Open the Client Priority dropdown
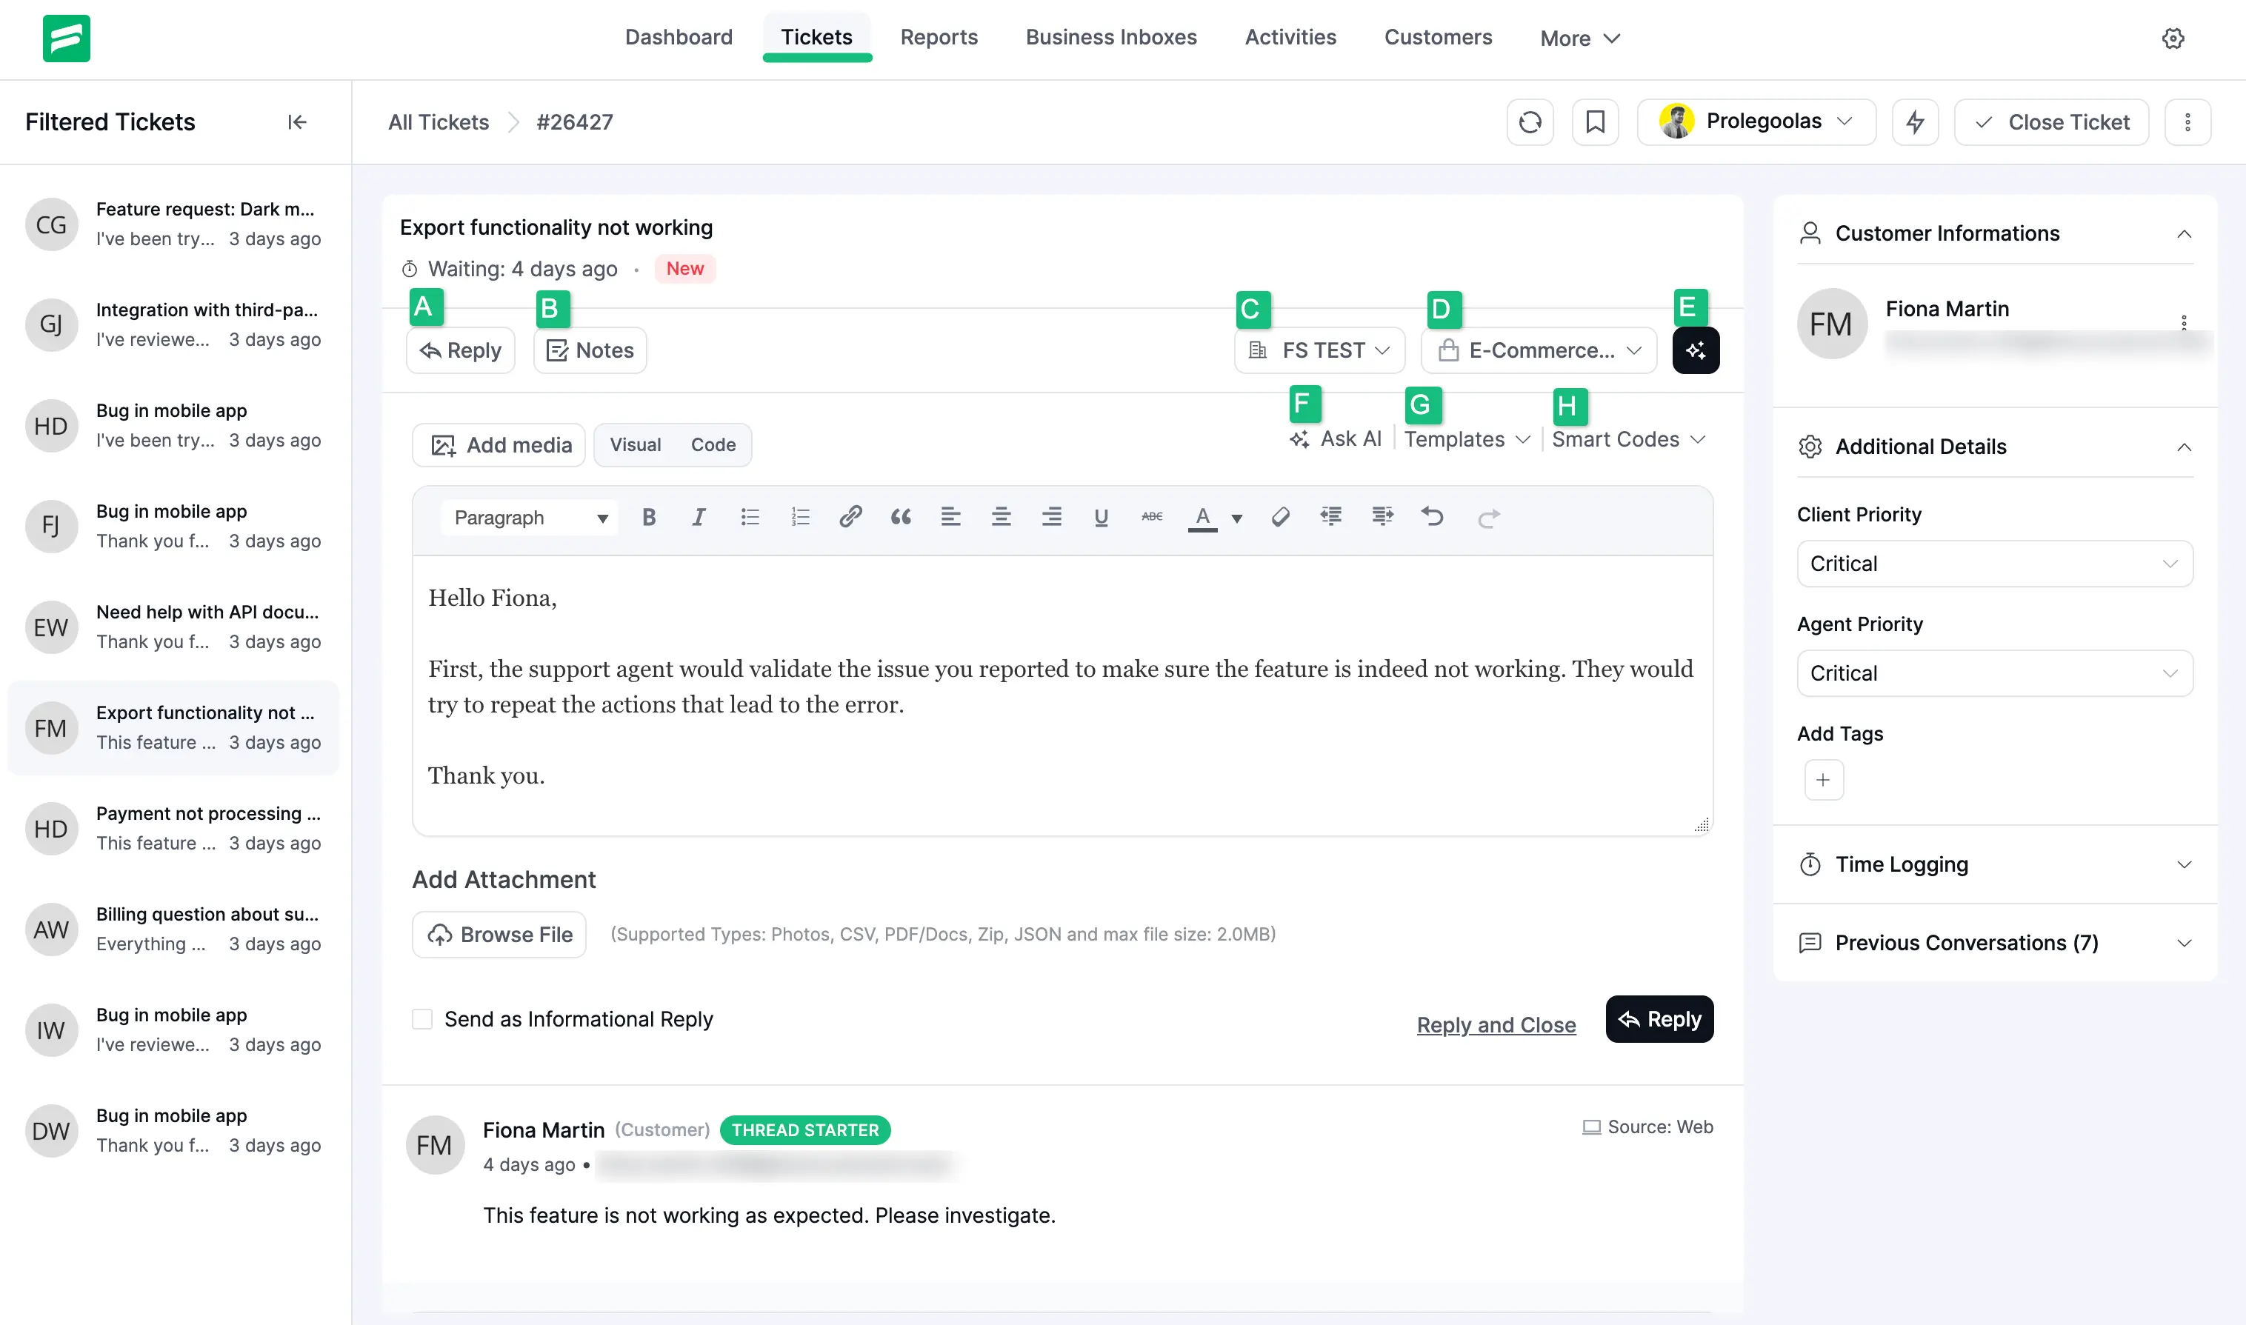2246x1325 pixels. pyautogui.click(x=1994, y=564)
